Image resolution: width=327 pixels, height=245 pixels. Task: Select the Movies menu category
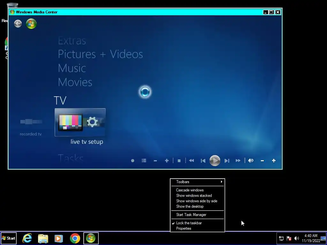75,82
